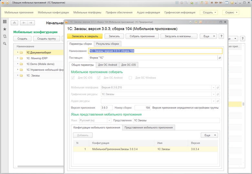The height and width of the screenshot is (174, 252).
Task: Click Записать и закрыть button
Action: pos(85,36)
